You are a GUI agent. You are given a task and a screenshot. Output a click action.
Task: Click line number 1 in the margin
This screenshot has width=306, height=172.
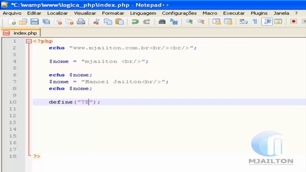(x=14, y=41)
